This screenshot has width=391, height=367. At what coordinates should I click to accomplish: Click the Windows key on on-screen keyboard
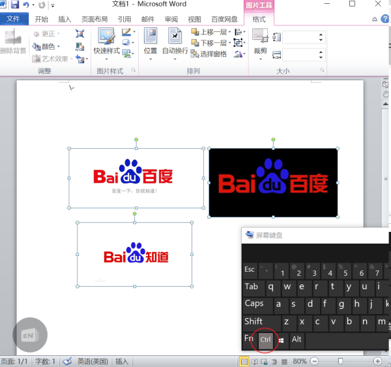coord(282,340)
